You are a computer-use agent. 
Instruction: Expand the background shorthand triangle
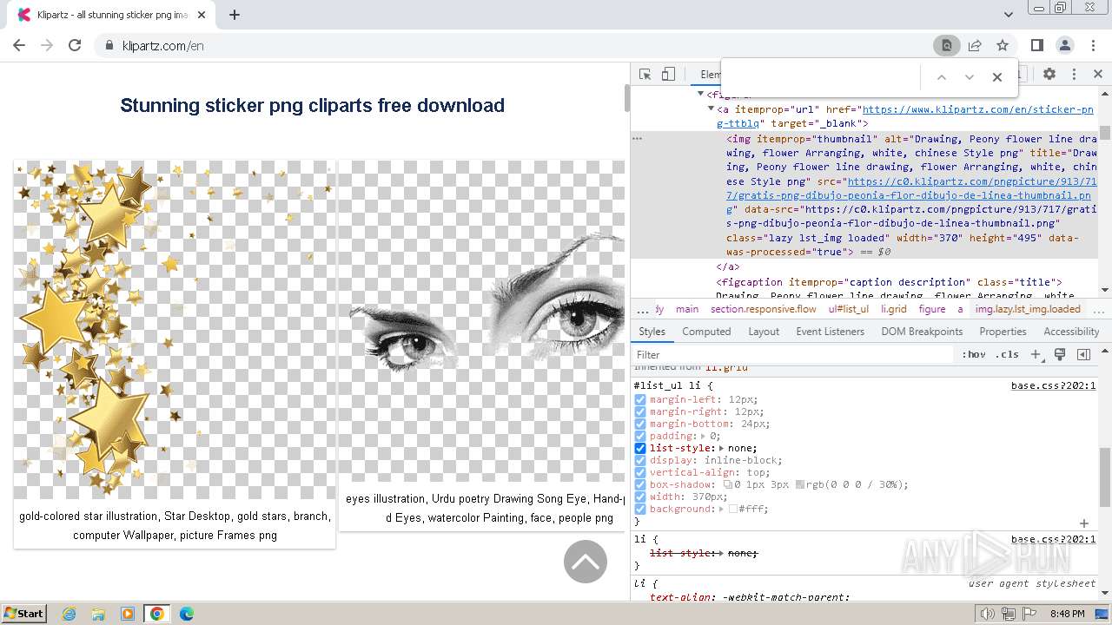722,510
